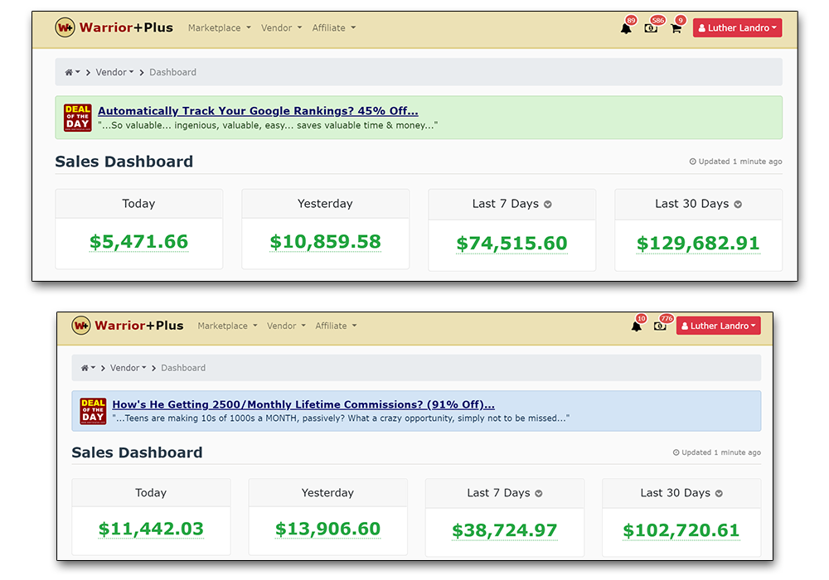829x580 pixels.
Task: Open Luther Landro dropdown in bottom window
Action: pyautogui.click(x=719, y=326)
